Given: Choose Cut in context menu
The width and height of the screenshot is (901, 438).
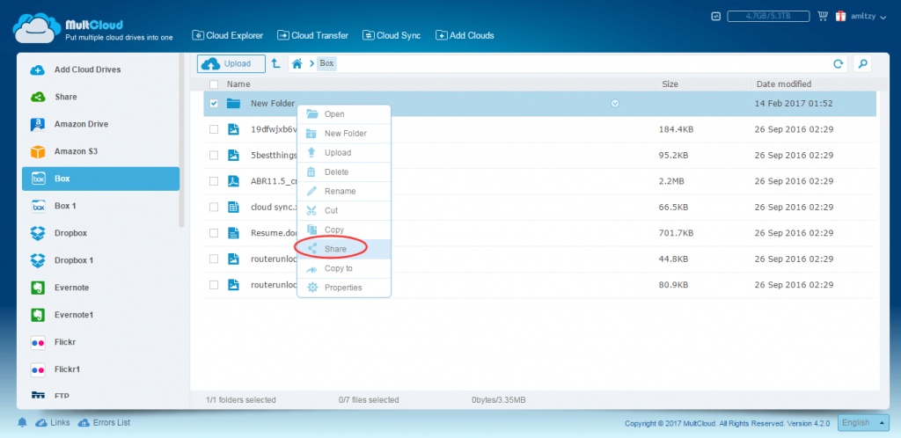Looking at the screenshot, I should (x=344, y=211).
